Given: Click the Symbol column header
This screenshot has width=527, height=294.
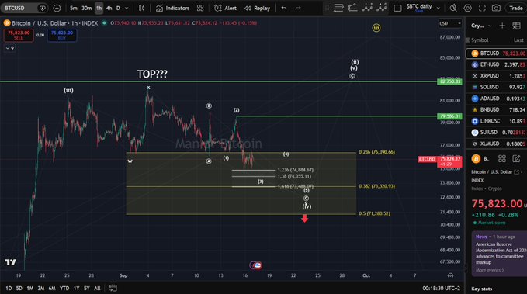Looking at the screenshot, I should pyautogui.click(x=480, y=40).
